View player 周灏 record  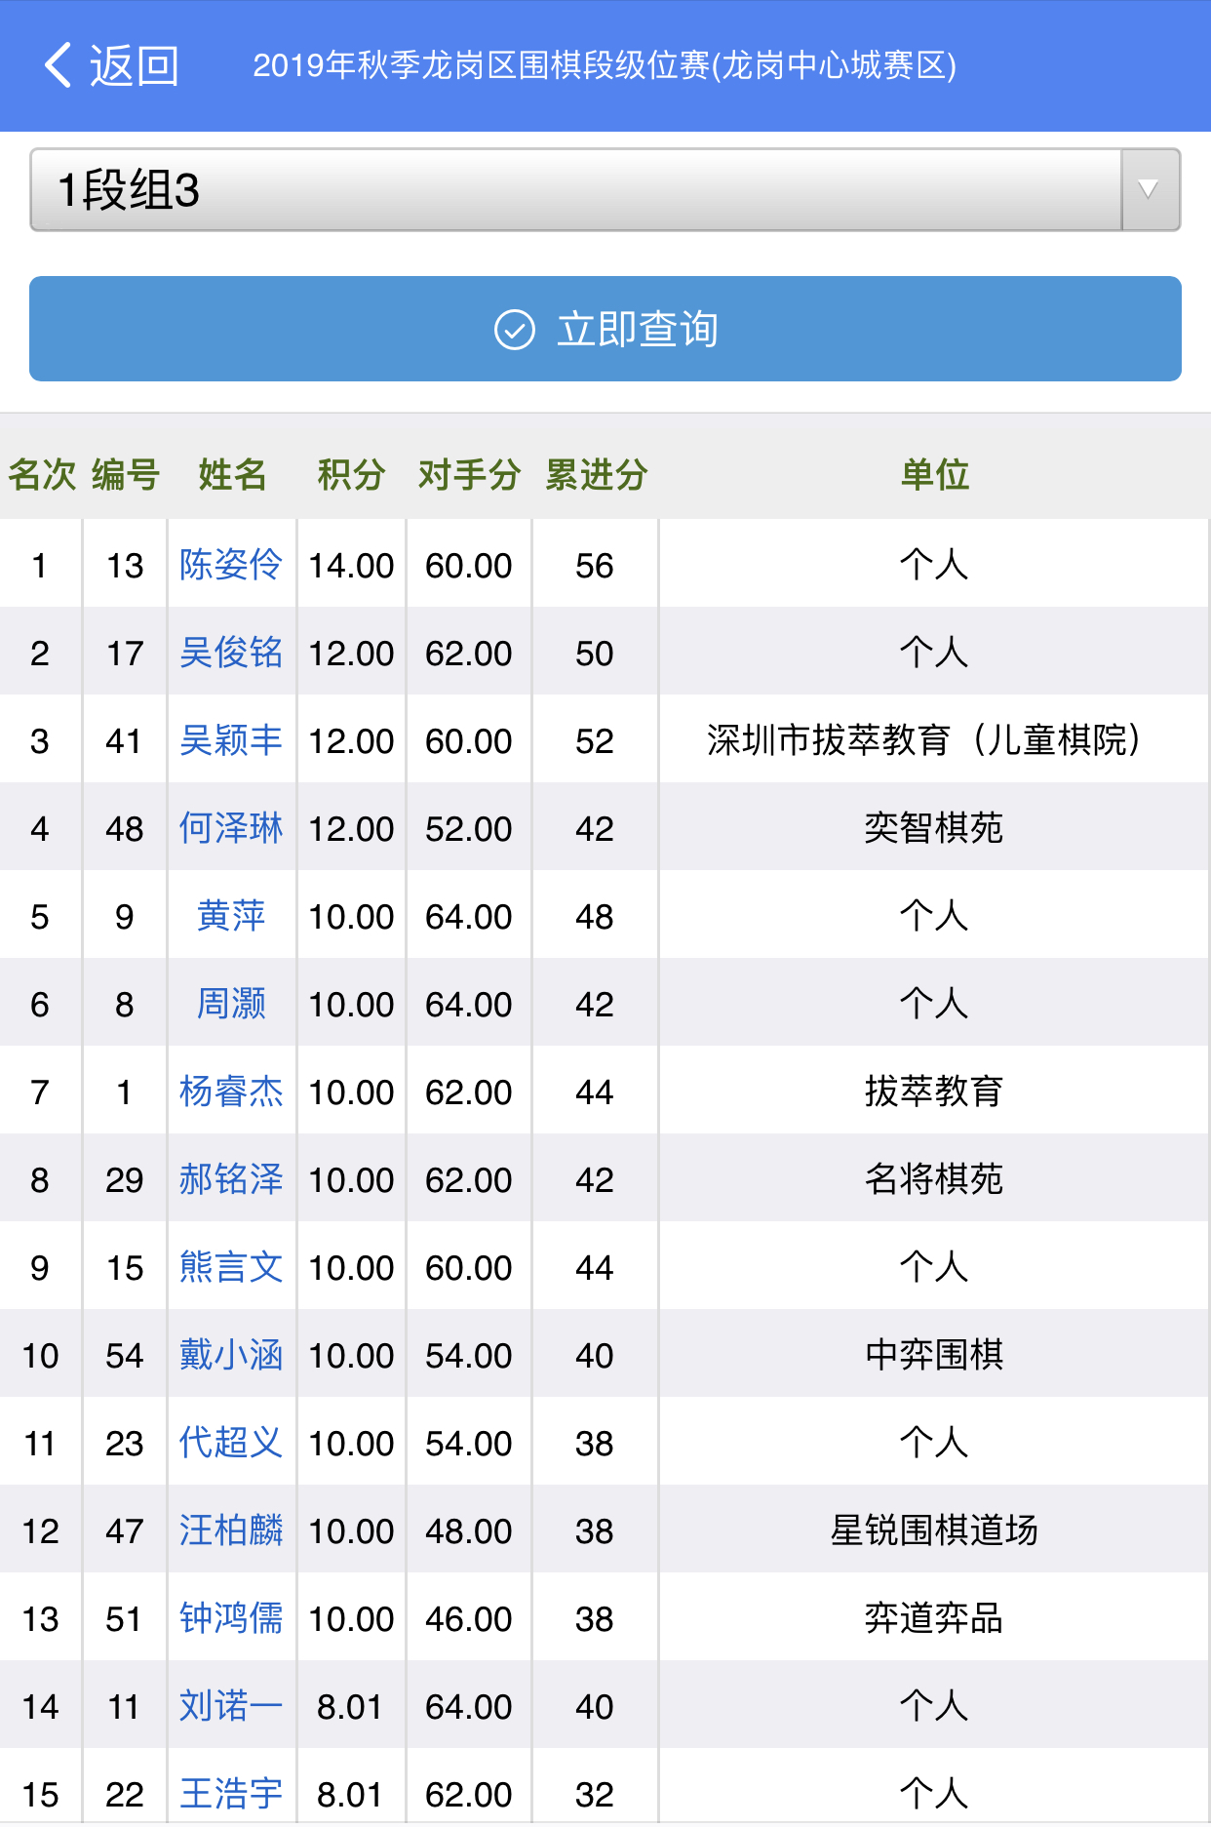(x=231, y=1004)
